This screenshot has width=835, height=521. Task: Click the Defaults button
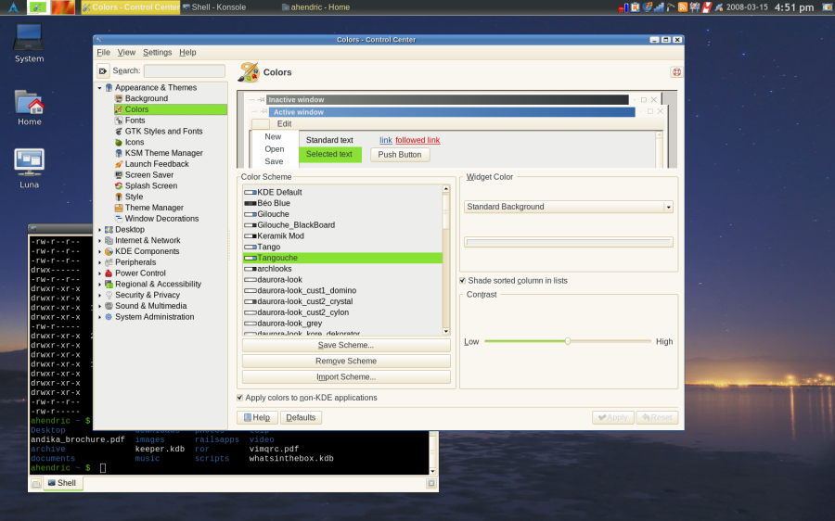pos(301,418)
